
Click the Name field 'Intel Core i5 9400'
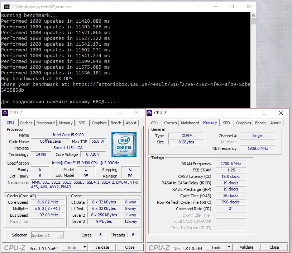click(x=68, y=135)
